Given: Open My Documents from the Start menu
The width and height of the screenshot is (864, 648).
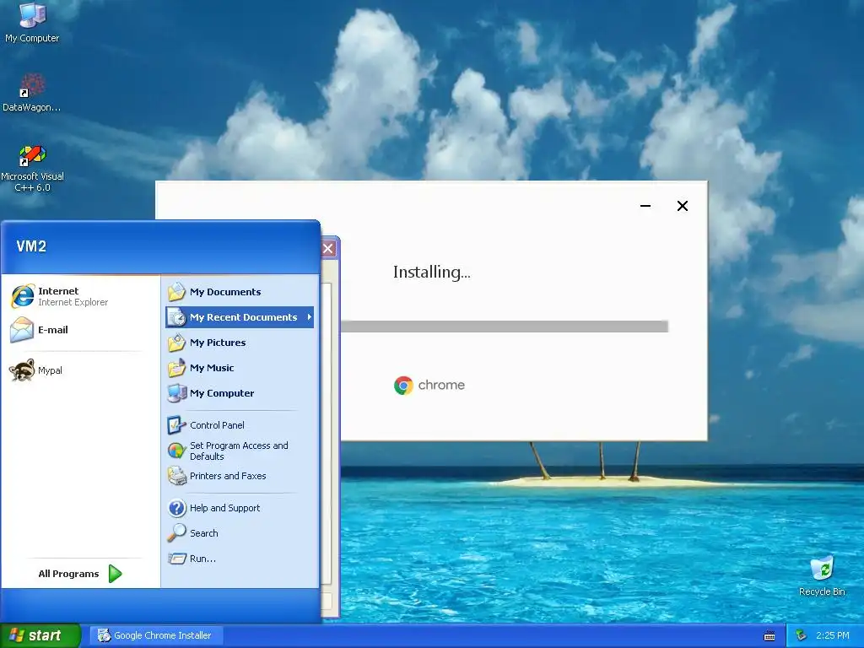Looking at the screenshot, I should [240, 292].
